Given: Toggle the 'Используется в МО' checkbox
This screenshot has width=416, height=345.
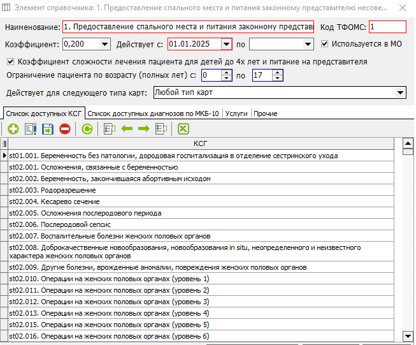Looking at the screenshot, I should tap(325, 44).
